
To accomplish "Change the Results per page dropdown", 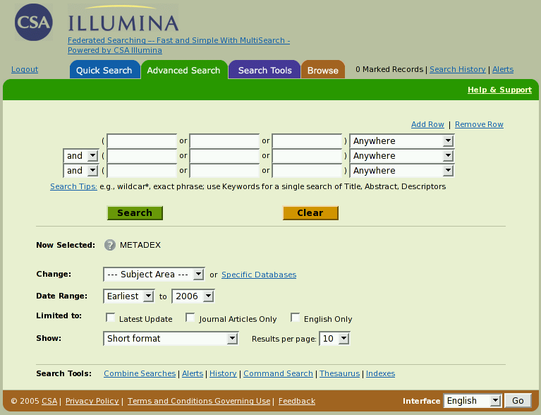I will click(334, 338).
